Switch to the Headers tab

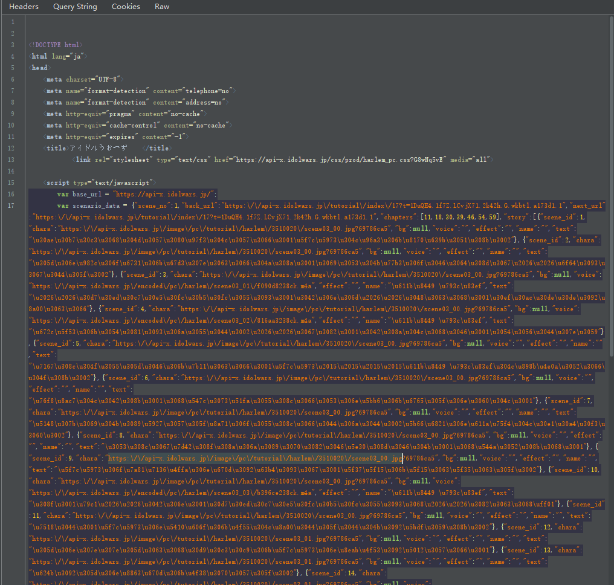[24, 7]
